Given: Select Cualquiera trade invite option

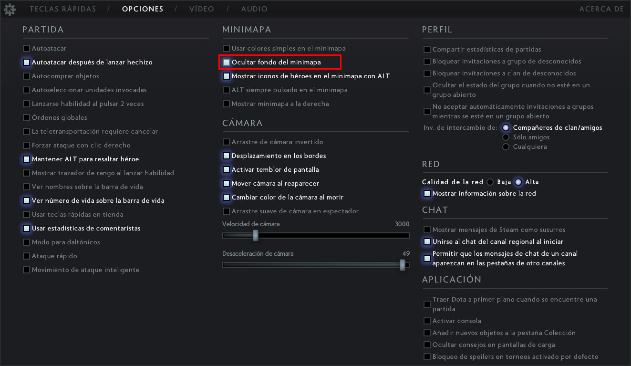Looking at the screenshot, I should coord(506,147).
